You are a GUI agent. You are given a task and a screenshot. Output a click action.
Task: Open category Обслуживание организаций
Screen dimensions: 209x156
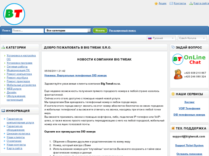[x=16, y=98]
